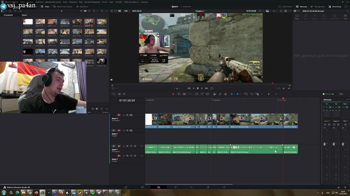Viewport: 350px width, 196px height.
Task: Expand flag color dropdown arrow
Action: (234, 94)
